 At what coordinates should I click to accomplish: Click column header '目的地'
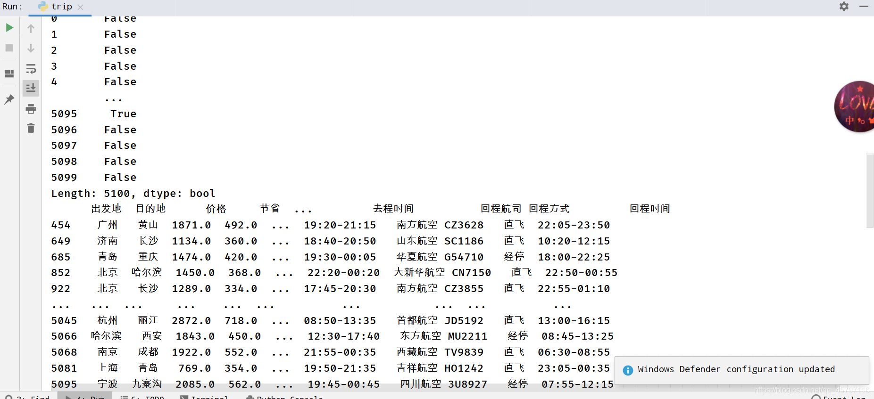click(x=150, y=209)
